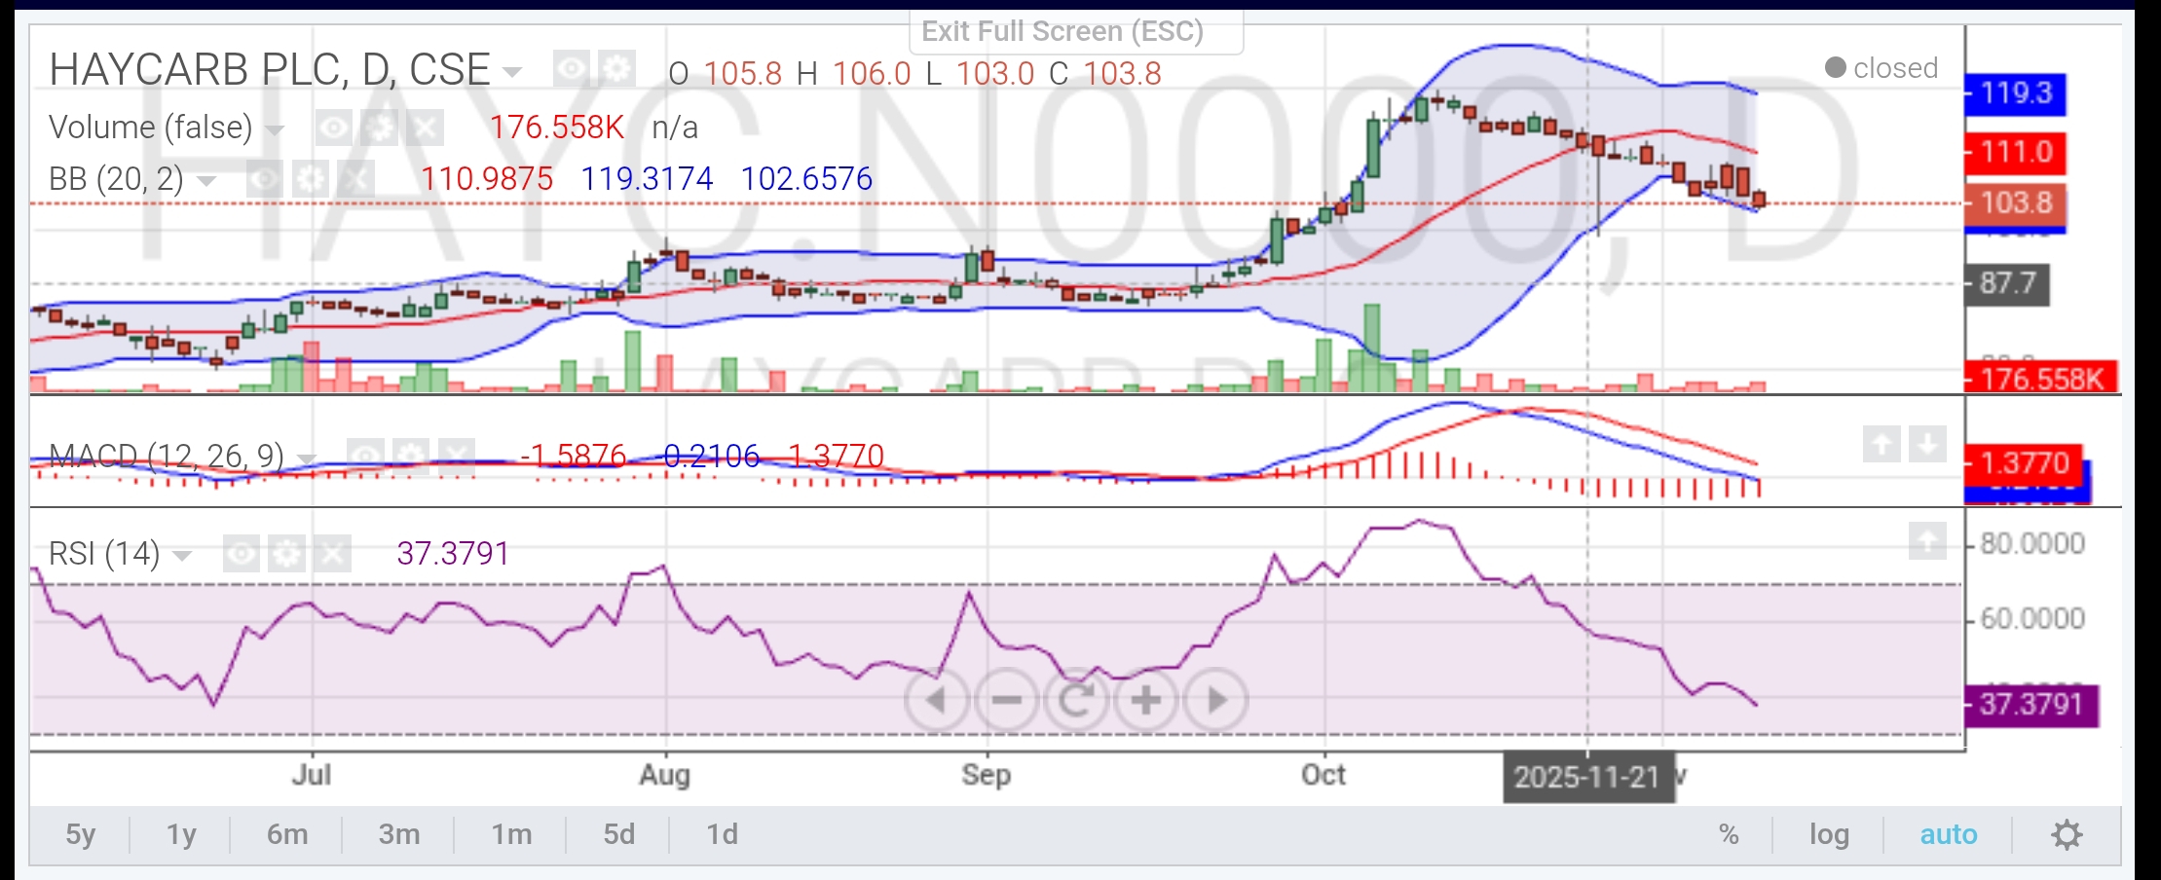The image size is (2161, 880).
Task: Click the 80.0000 RSI scale value
Action: tap(2032, 543)
